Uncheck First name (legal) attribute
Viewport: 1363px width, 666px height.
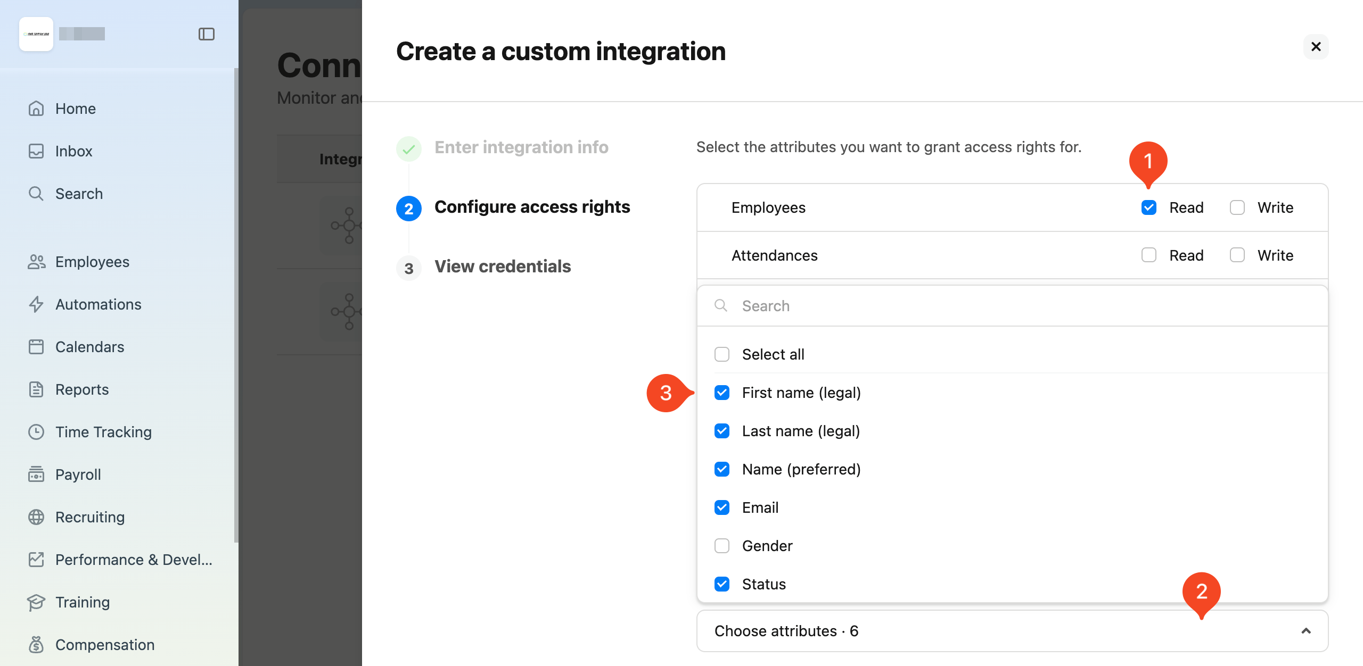(x=722, y=393)
